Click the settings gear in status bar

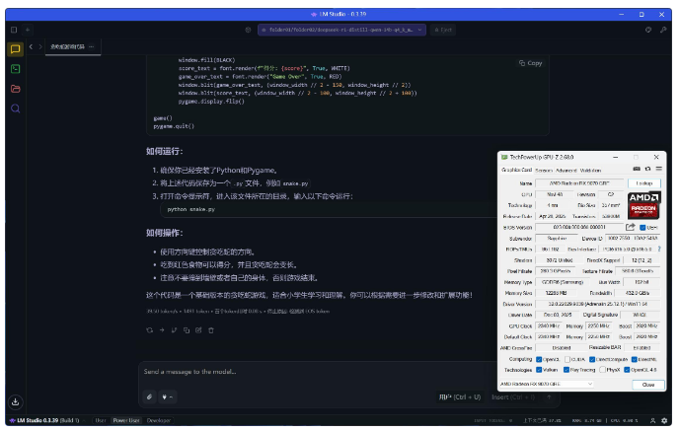665,420
